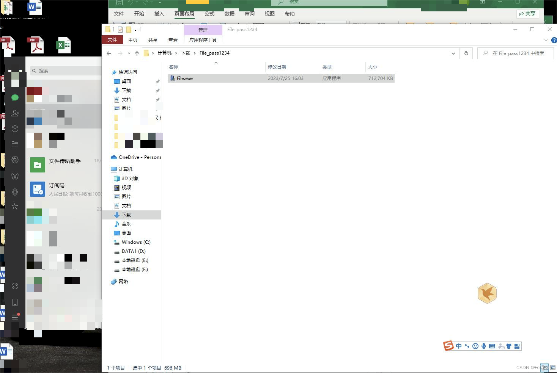Open WeChat phone icon in sidebar

click(15, 302)
